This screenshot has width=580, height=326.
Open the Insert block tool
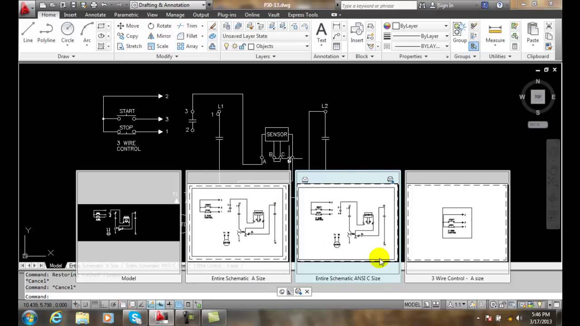(357, 33)
